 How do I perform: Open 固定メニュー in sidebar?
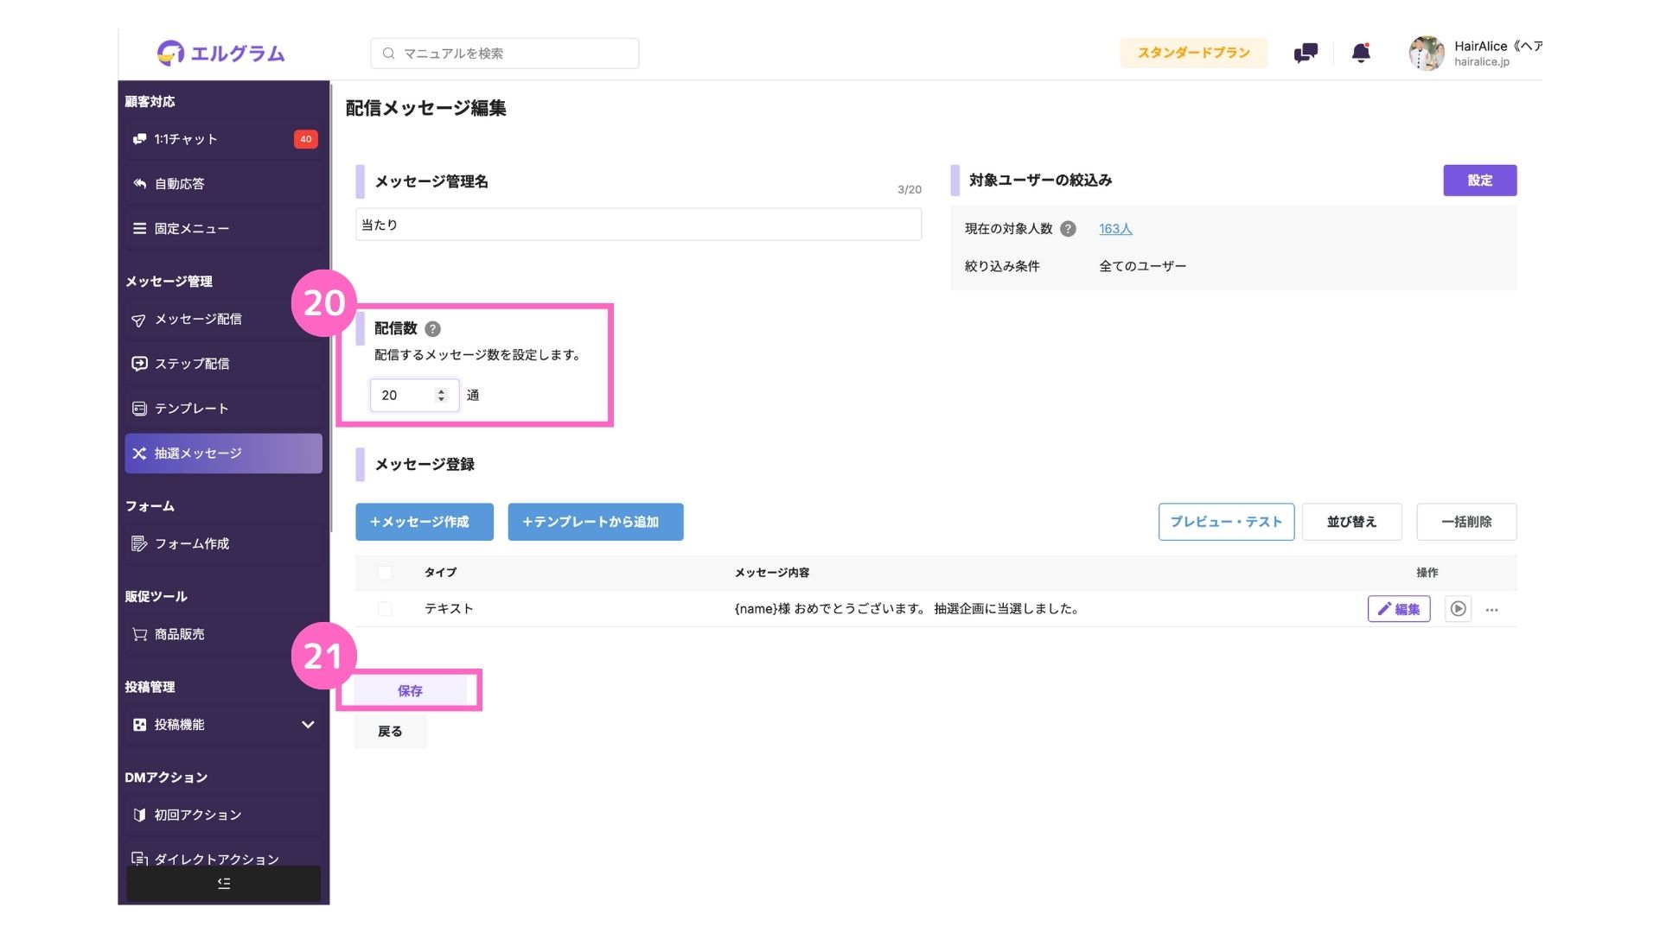224,229
